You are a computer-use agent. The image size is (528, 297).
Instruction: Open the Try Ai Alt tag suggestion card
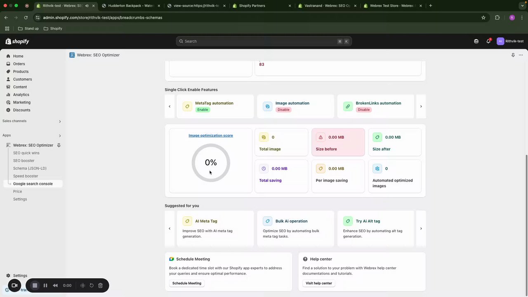[375, 229]
